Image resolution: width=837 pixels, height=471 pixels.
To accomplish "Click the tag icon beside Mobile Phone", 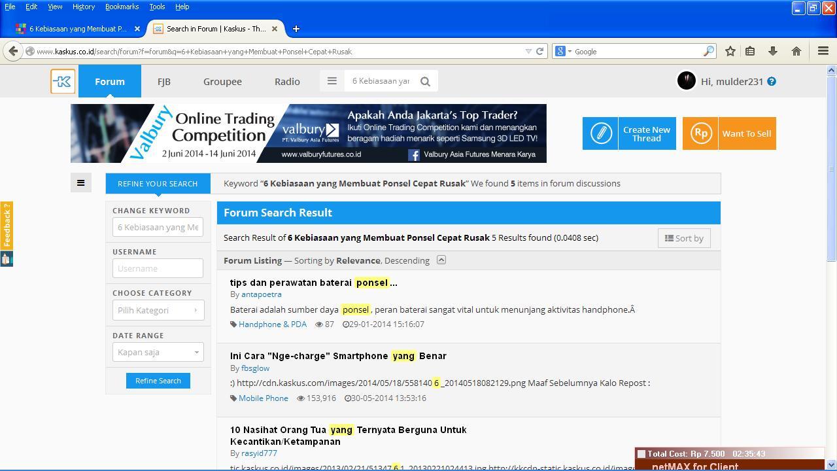I will (x=233, y=398).
